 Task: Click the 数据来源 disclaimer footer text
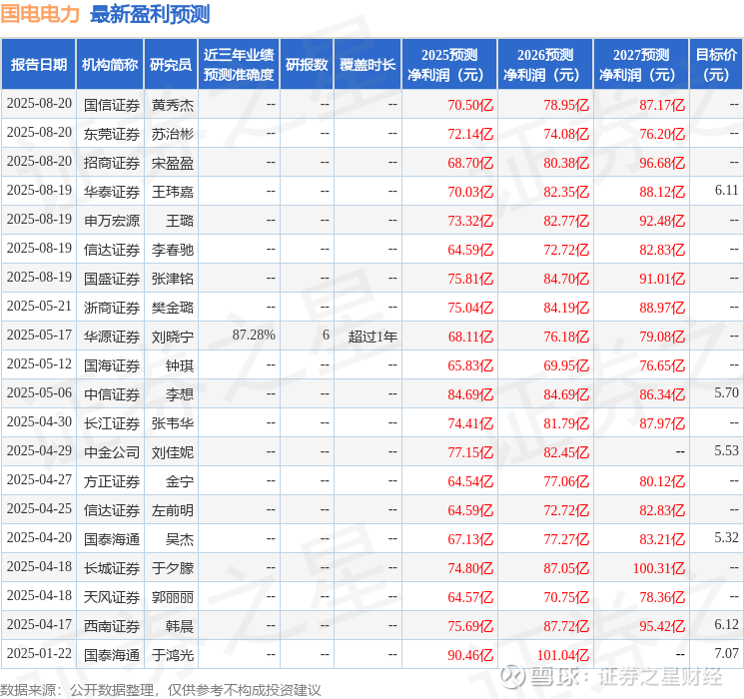(161, 690)
